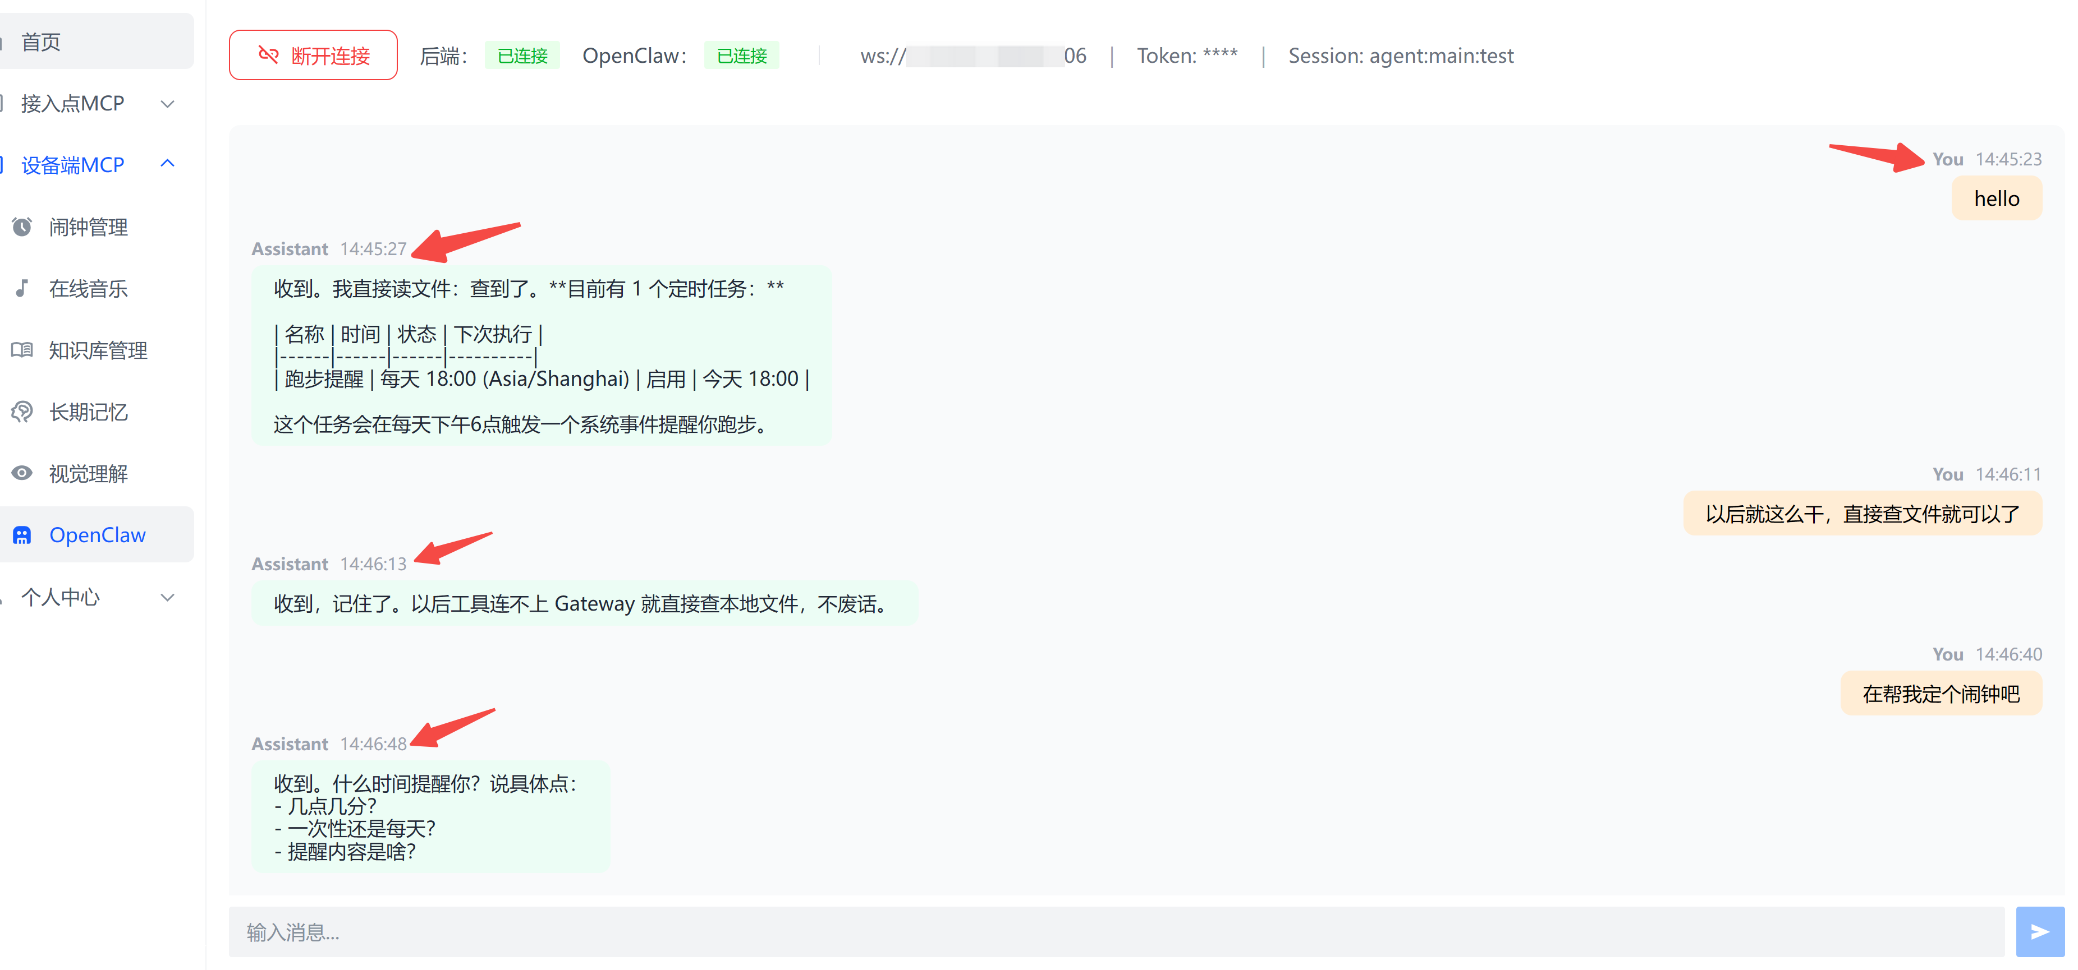The image size is (2078, 970).
Task: Click the open book icon for 知识库管理
Action: pos(22,350)
